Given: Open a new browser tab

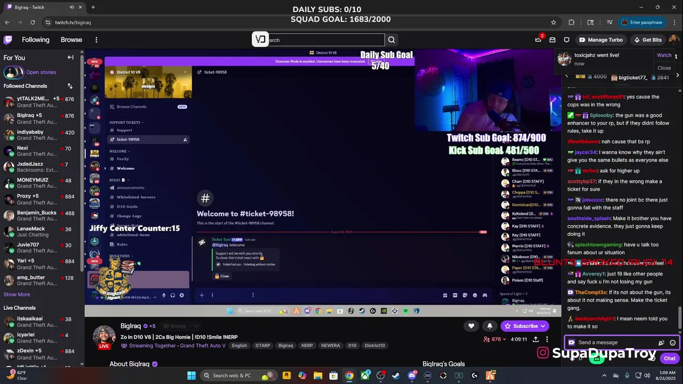Looking at the screenshot, I should [x=93, y=7].
